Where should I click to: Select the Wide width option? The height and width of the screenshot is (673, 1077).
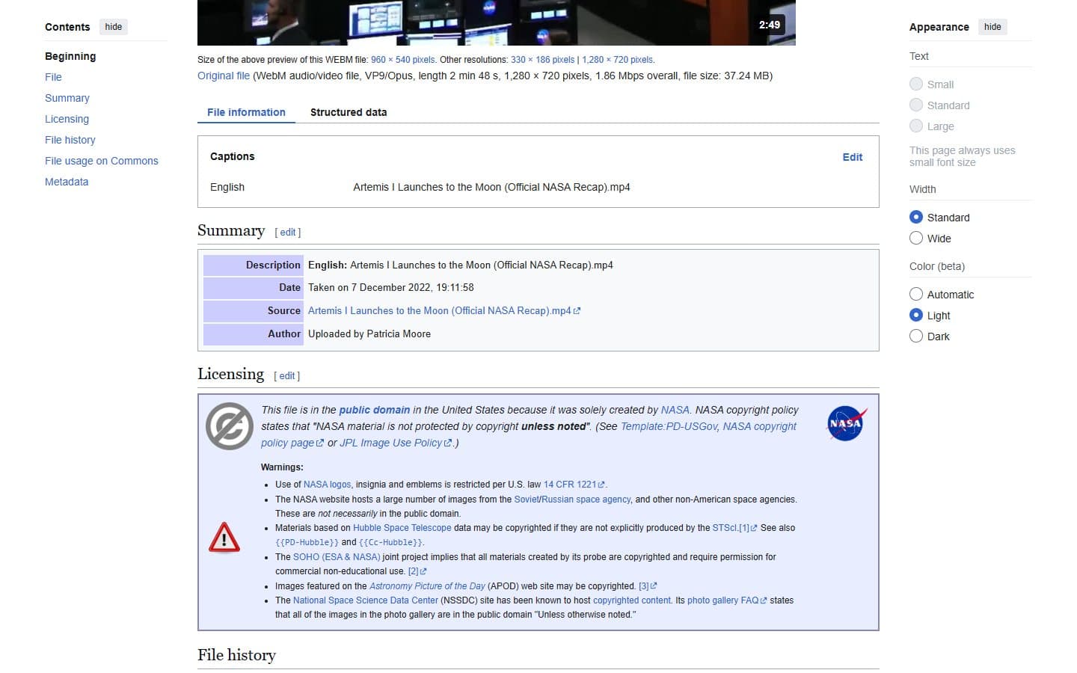click(x=916, y=238)
